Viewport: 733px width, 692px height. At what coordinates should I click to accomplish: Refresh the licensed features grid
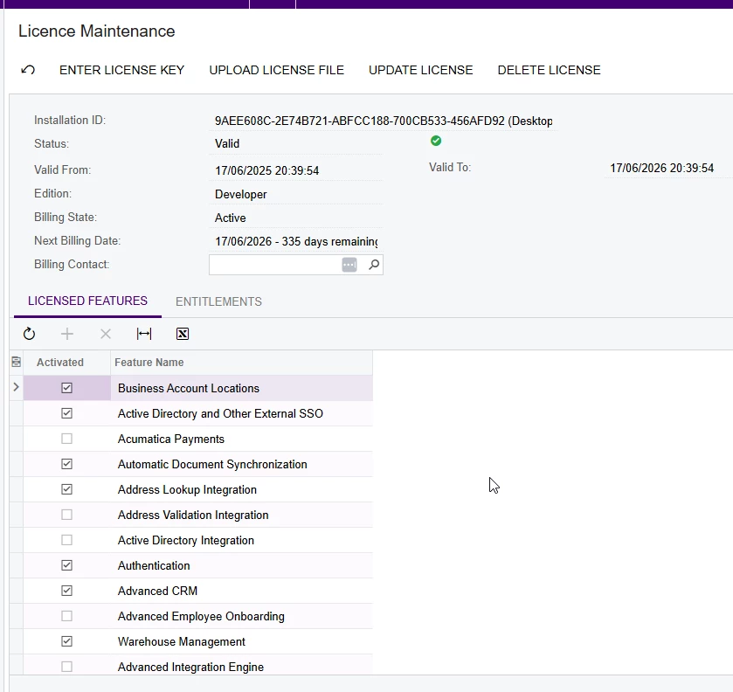point(29,334)
